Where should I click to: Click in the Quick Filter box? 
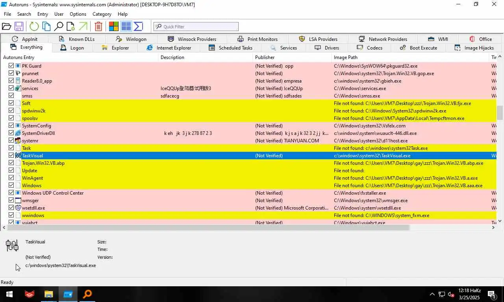[196, 26]
